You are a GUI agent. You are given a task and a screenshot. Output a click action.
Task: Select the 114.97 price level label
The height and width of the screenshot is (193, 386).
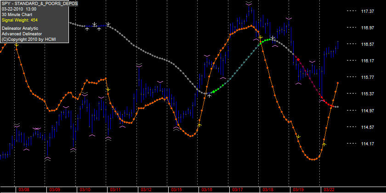tap(367, 110)
